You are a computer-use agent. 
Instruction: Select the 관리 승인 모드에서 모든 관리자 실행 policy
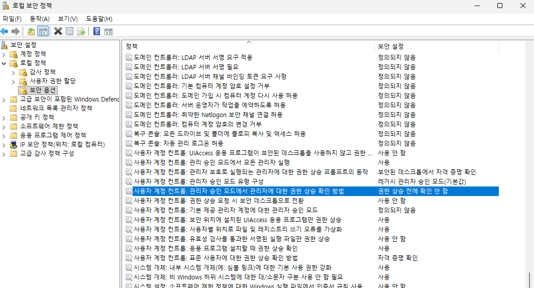click(x=211, y=162)
